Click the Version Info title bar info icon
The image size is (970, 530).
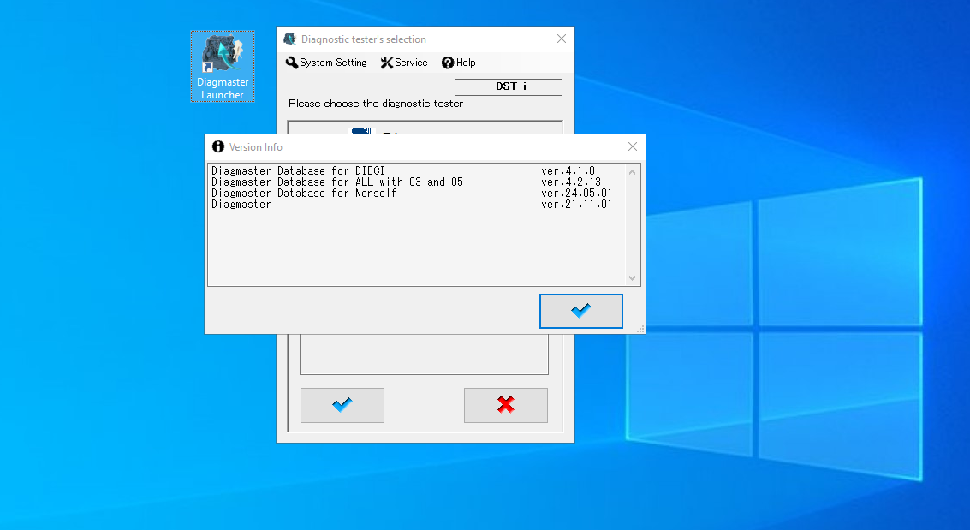point(218,147)
